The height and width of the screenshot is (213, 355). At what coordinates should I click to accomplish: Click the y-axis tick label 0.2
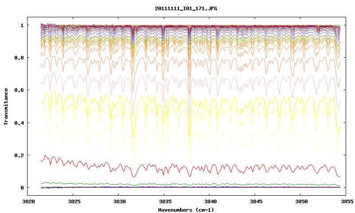click(19, 155)
